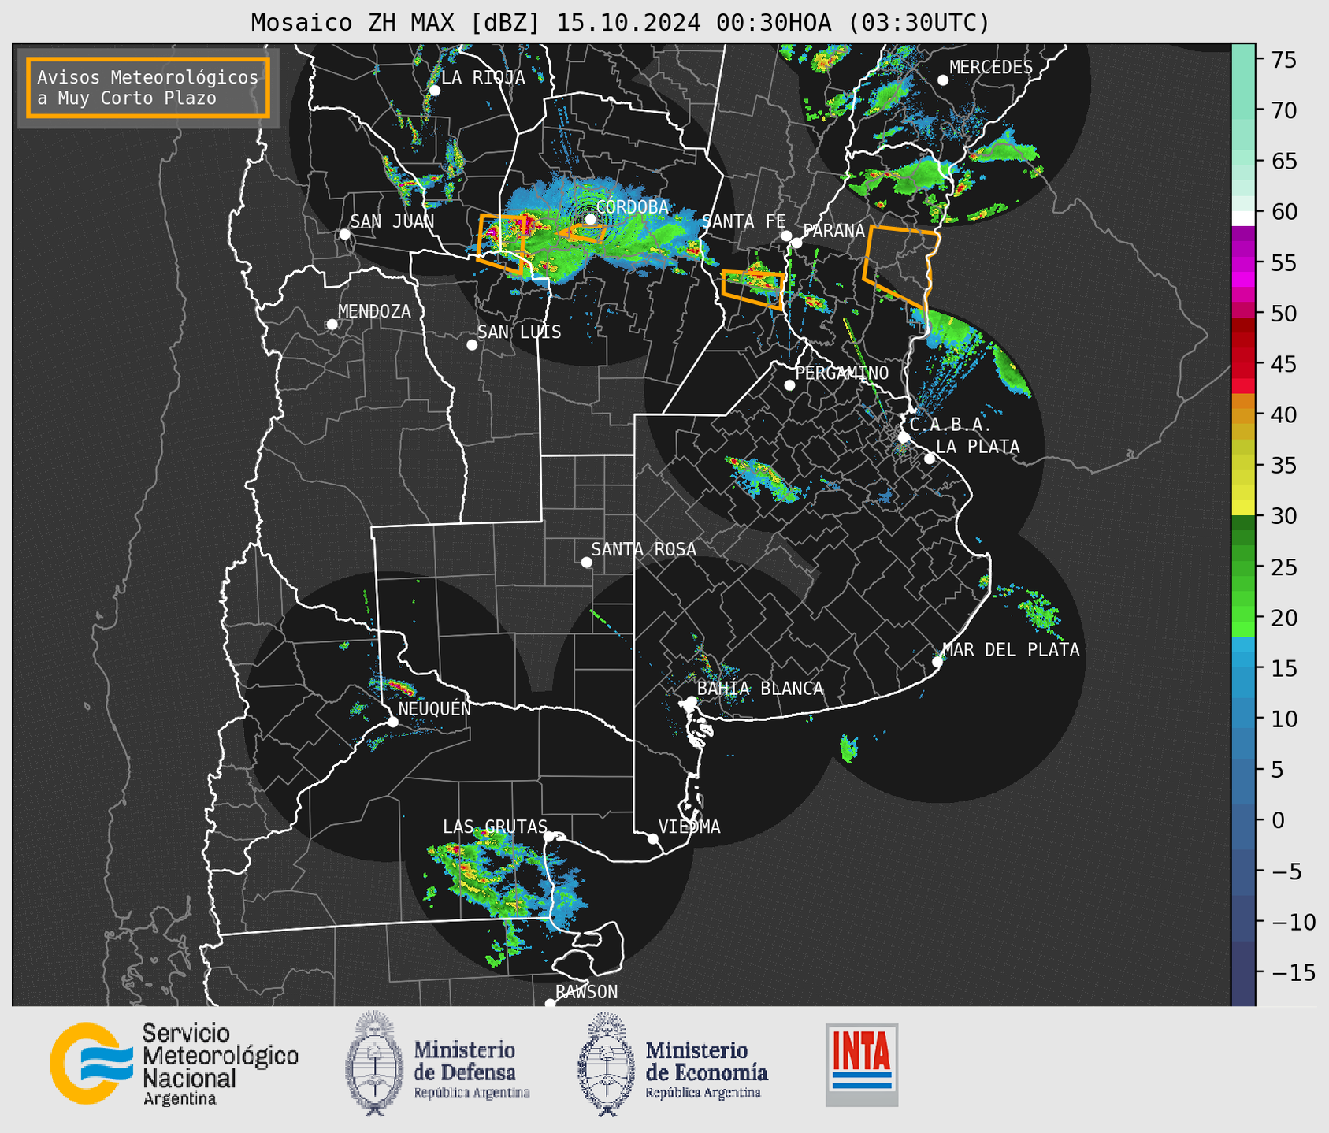This screenshot has width=1329, height=1133.
Task: Click the Avisos Meteorológicos legend box
Action: (148, 87)
